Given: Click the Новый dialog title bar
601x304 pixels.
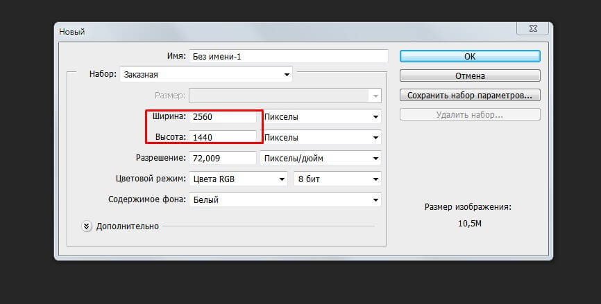Looking at the screenshot, I should click(x=278, y=30).
